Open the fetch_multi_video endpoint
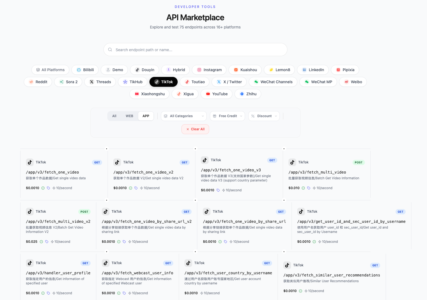This screenshot has height=300, width=427. click(x=317, y=172)
